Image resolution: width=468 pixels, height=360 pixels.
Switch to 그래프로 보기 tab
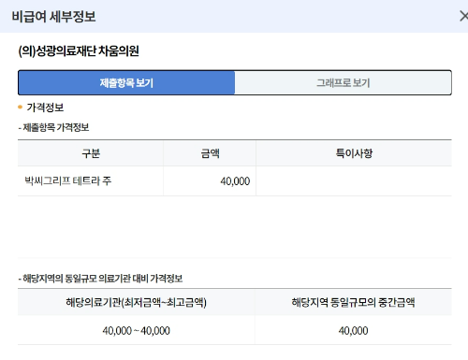click(343, 83)
